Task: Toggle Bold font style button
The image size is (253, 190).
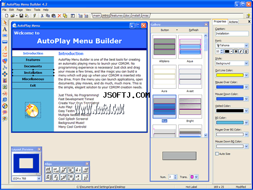Action: (236, 51)
